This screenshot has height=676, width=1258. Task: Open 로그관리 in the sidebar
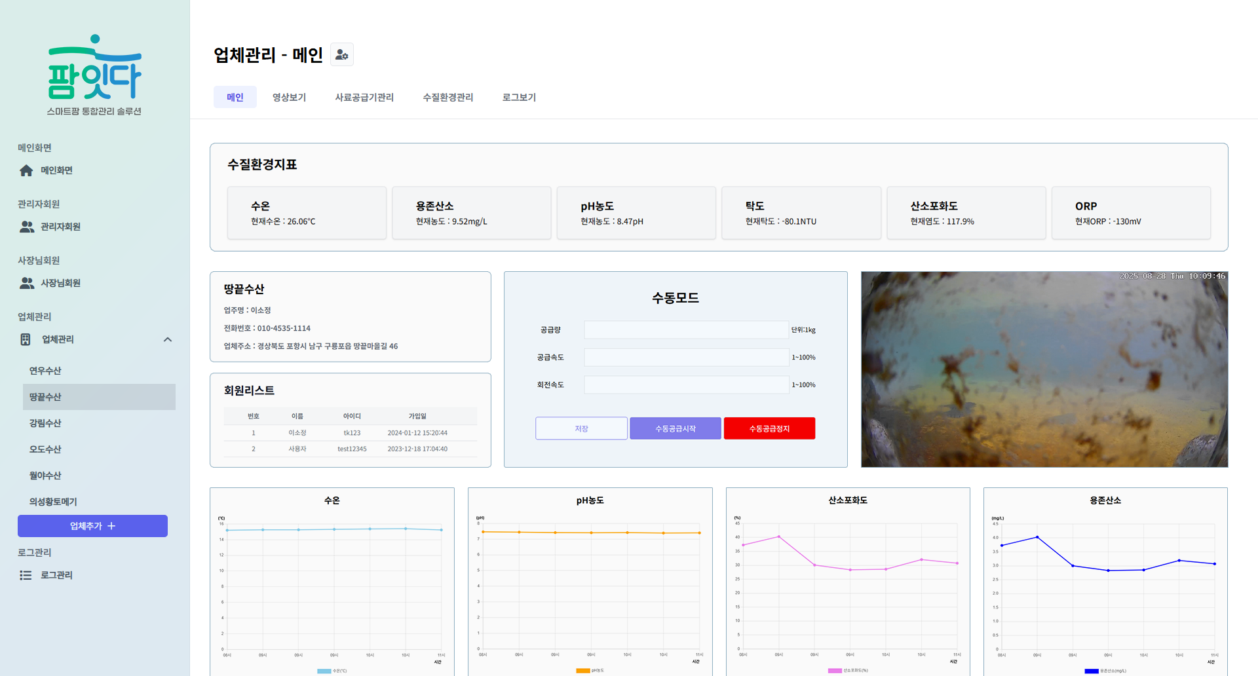(x=56, y=575)
